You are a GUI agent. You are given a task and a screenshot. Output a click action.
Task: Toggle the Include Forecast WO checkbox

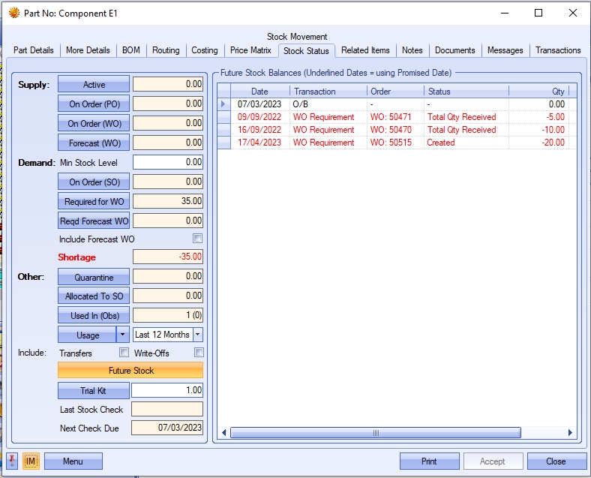[197, 239]
